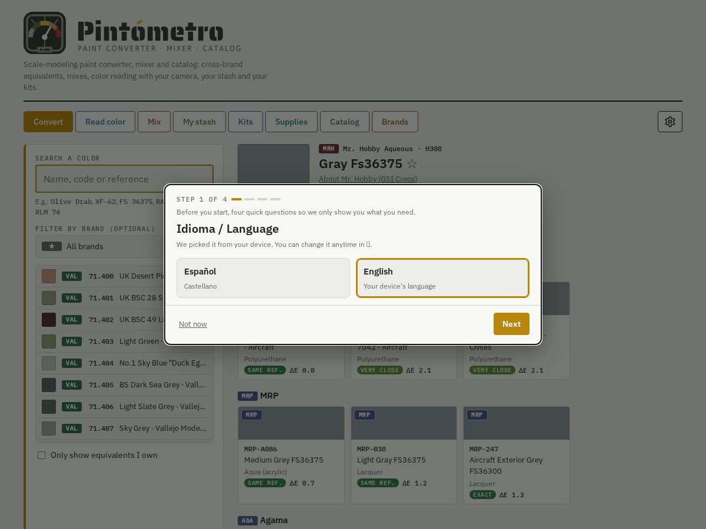Viewport: 706px width, 529px height.
Task: Open the MRP-038 Light Gray FS36375 card
Action: coord(404,455)
